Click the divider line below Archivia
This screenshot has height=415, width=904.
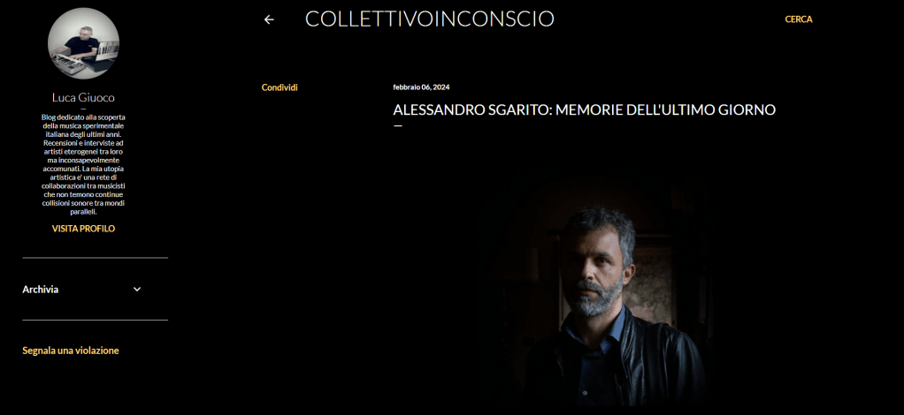tap(96, 320)
